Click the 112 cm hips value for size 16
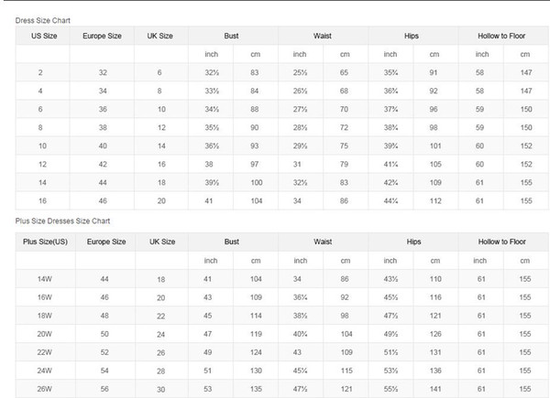550x398 pixels. 435,201
